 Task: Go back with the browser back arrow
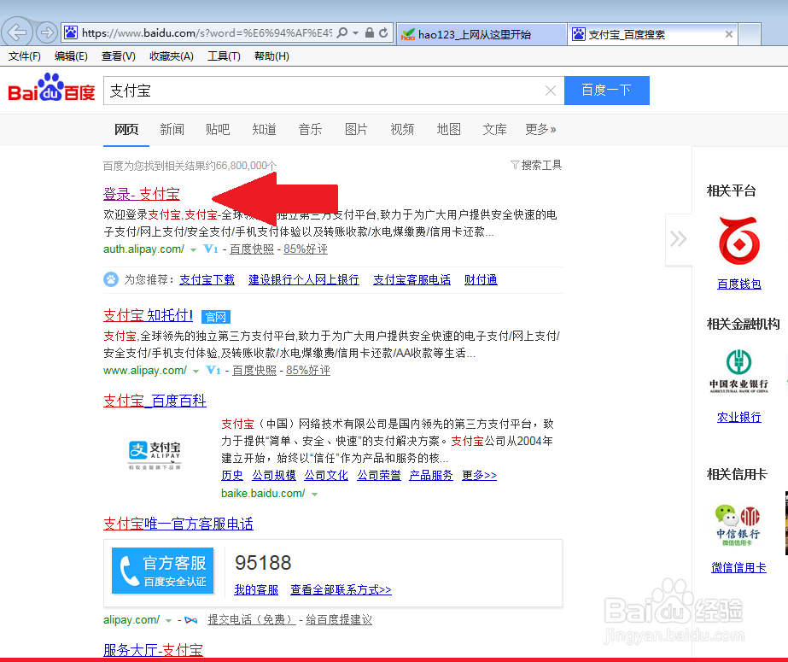[x=17, y=32]
